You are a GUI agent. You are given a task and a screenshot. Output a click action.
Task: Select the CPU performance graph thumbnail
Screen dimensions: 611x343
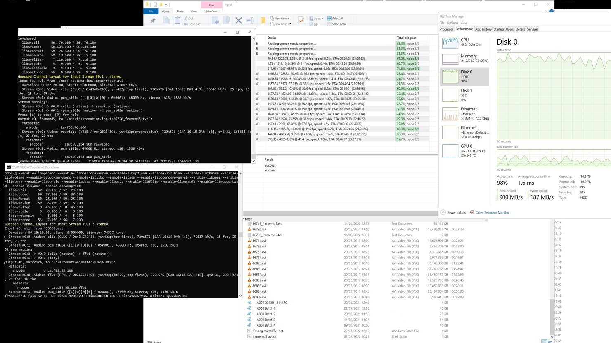pyautogui.click(x=450, y=42)
